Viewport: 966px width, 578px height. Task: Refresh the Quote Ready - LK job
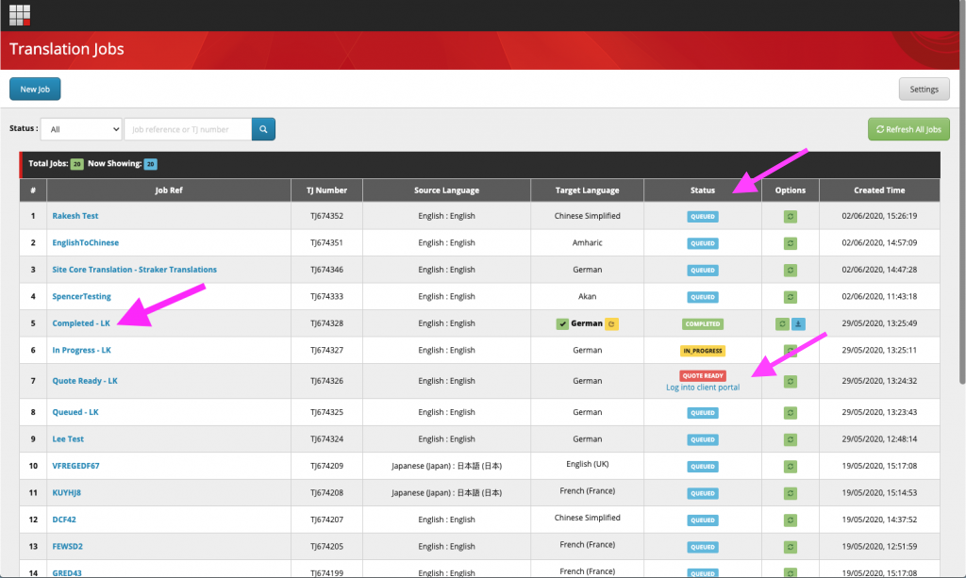tap(791, 382)
